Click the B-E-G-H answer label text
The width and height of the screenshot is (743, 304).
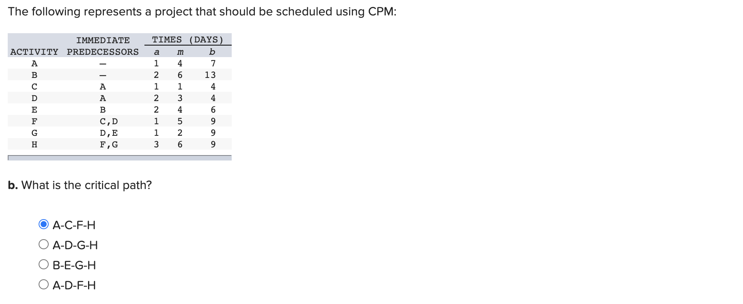coord(74,265)
